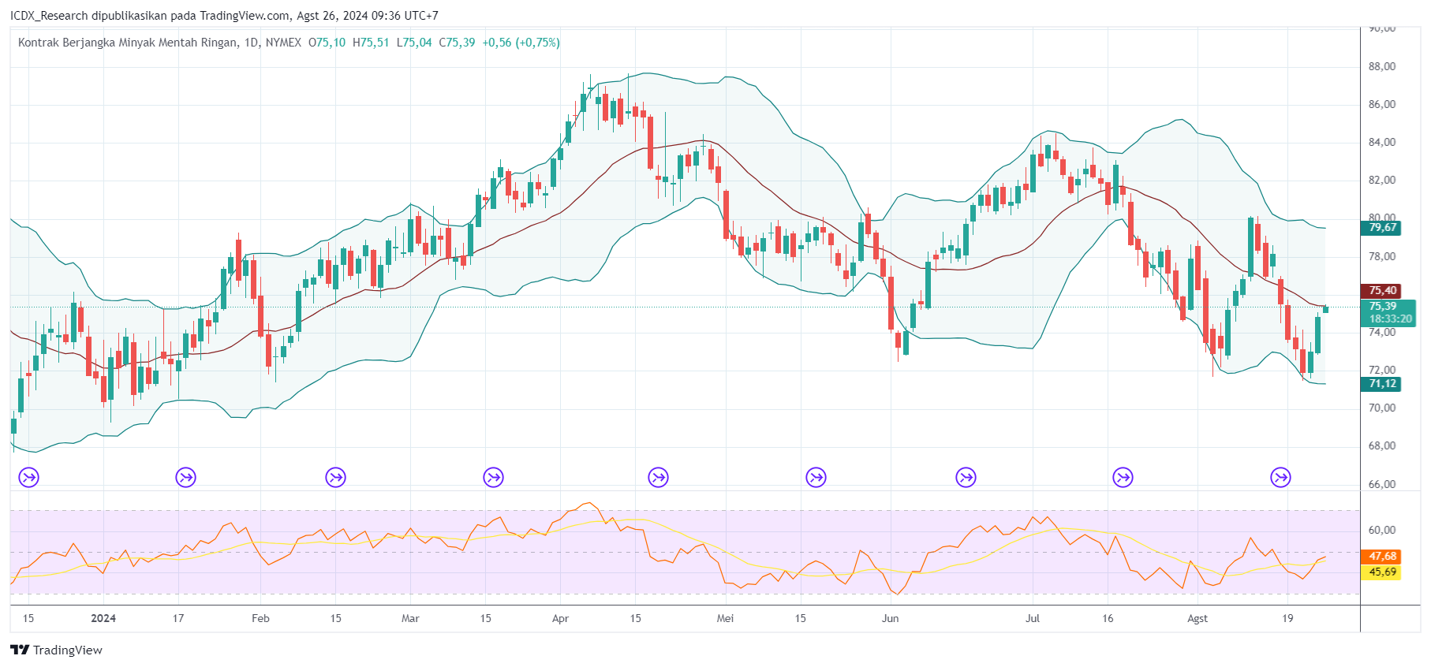Image resolution: width=1431 pixels, height=667 pixels.
Task: Click the 82,00 price axis label
Action: coord(1382,180)
